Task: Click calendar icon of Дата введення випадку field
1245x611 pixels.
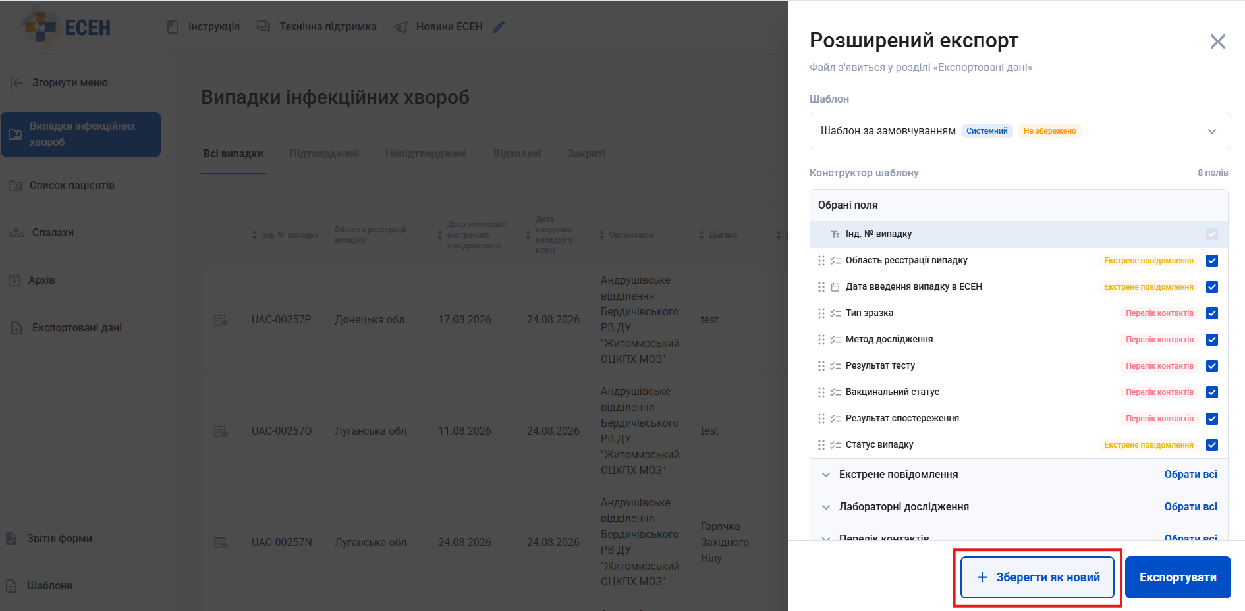Action: [x=835, y=287]
